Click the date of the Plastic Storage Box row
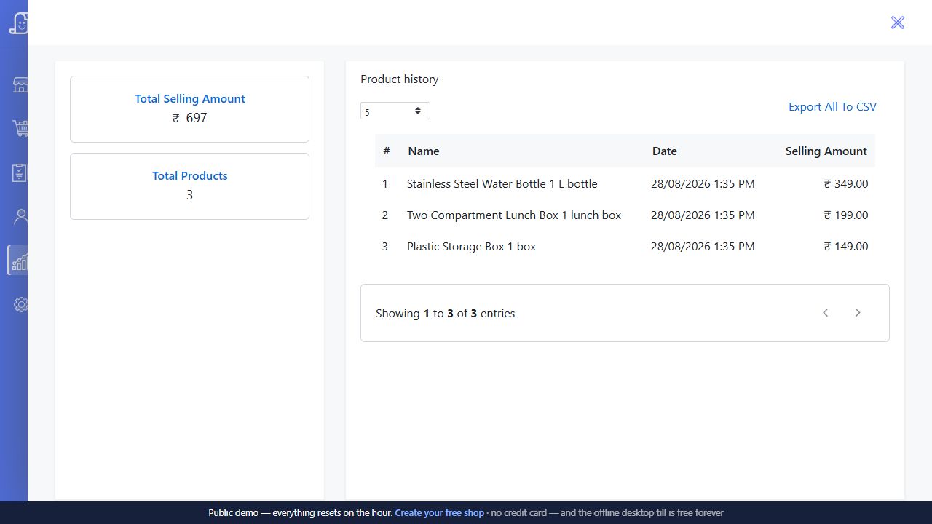 pos(703,247)
